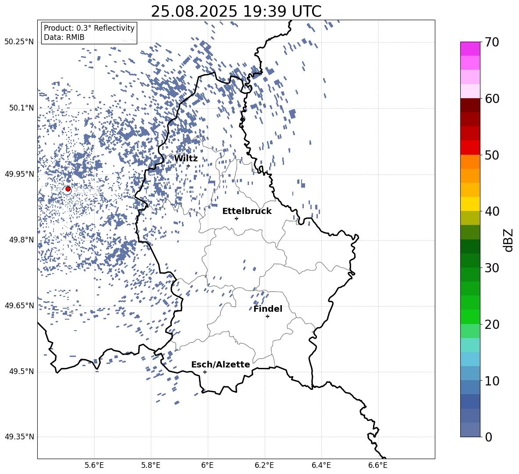Click the 'Data: RMIB' text
Screen dimensions: 519x474
pos(64,37)
